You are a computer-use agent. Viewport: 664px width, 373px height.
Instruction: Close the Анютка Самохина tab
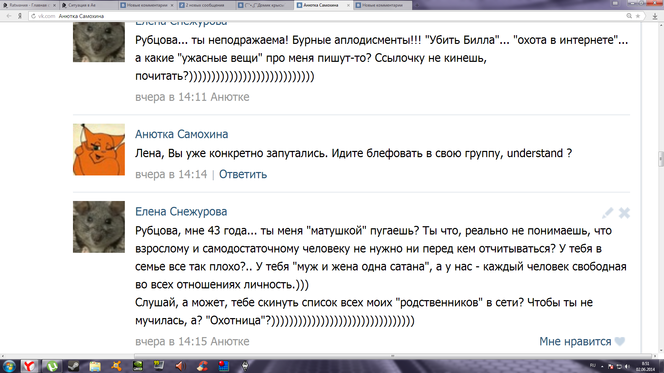348,5
